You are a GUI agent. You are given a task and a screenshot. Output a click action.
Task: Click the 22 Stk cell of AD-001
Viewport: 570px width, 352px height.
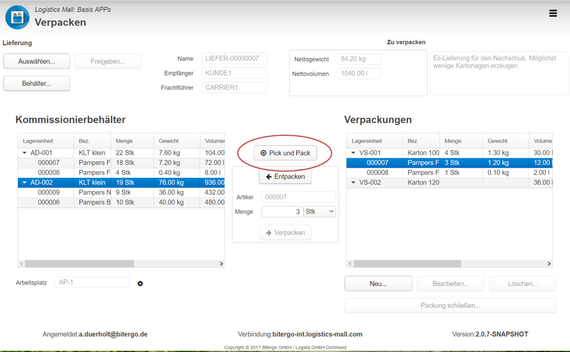pyautogui.click(x=132, y=153)
